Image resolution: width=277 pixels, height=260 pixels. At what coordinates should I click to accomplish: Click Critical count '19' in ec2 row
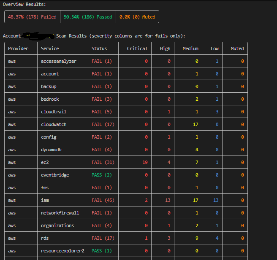point(145,162)
